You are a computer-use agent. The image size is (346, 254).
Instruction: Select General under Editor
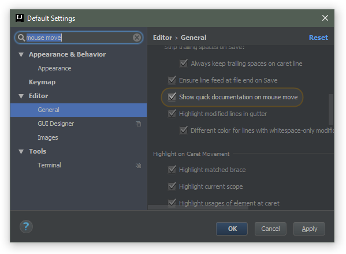click(x=79, y=110)
